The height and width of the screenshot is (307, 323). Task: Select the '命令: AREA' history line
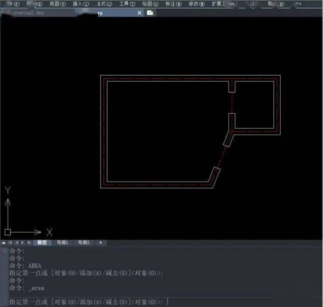pyautogui.click(x=25, y=266)
